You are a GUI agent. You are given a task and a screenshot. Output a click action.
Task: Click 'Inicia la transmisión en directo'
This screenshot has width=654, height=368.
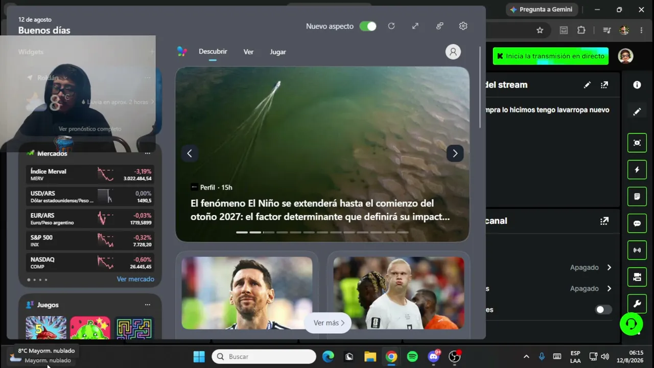pos(551,56)
